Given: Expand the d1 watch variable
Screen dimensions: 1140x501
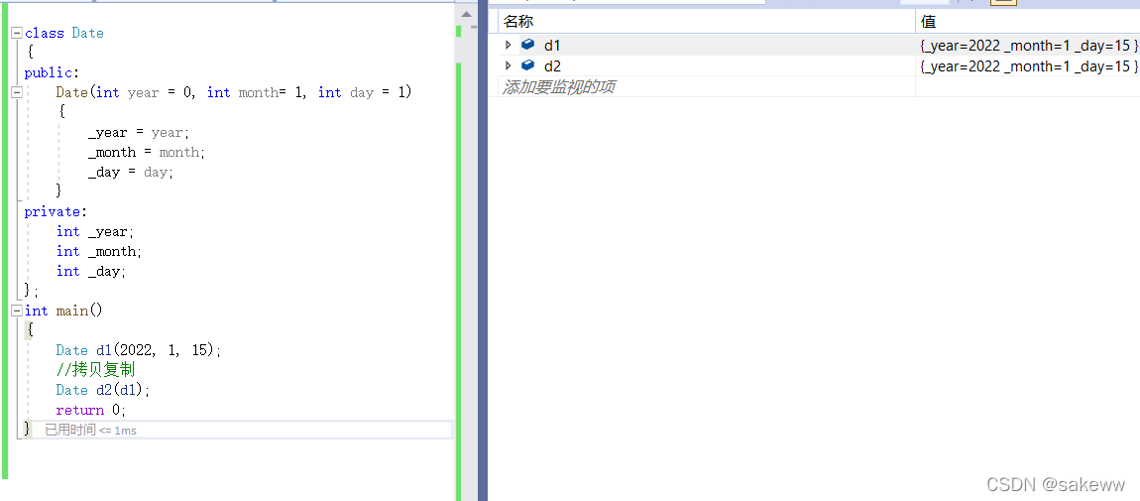Looking at the screenshot, I should 509,45.
